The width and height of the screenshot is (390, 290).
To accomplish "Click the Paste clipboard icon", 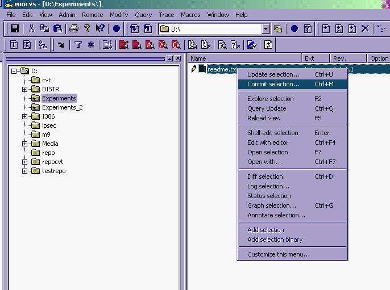I will point(57,28).
